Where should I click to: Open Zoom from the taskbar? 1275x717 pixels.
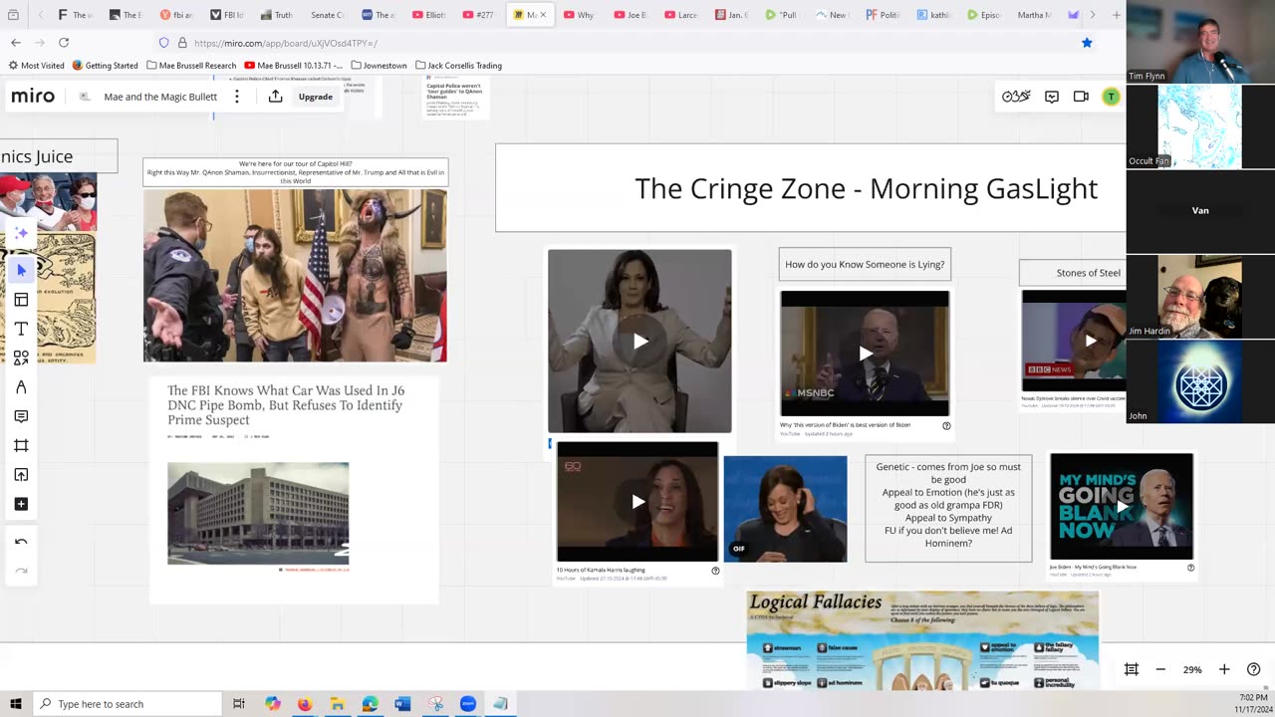pyautogui.click(x=467, y=704)
